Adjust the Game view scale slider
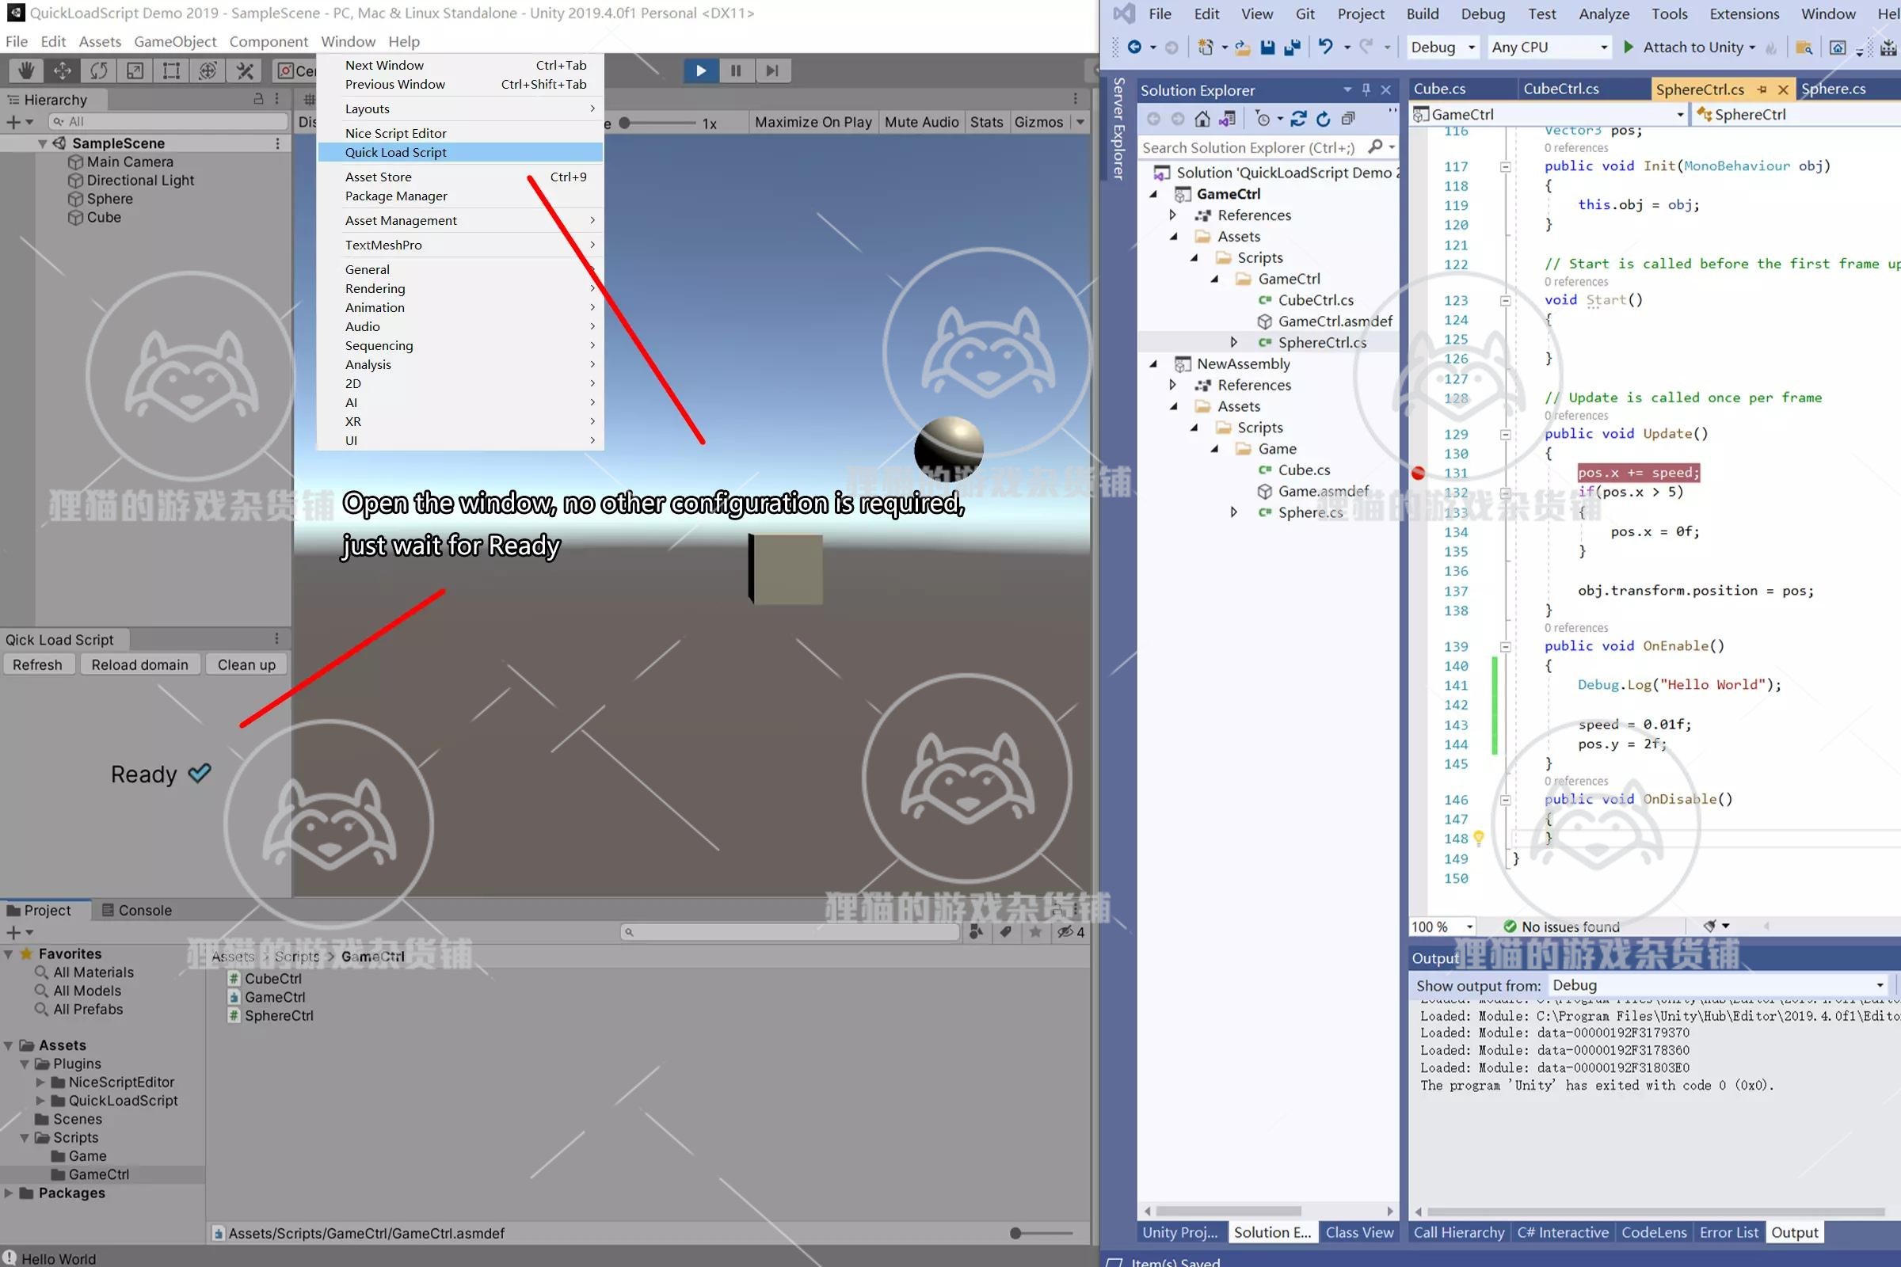The height and width of the screenshot is (1267, 1901). point(625,123)
